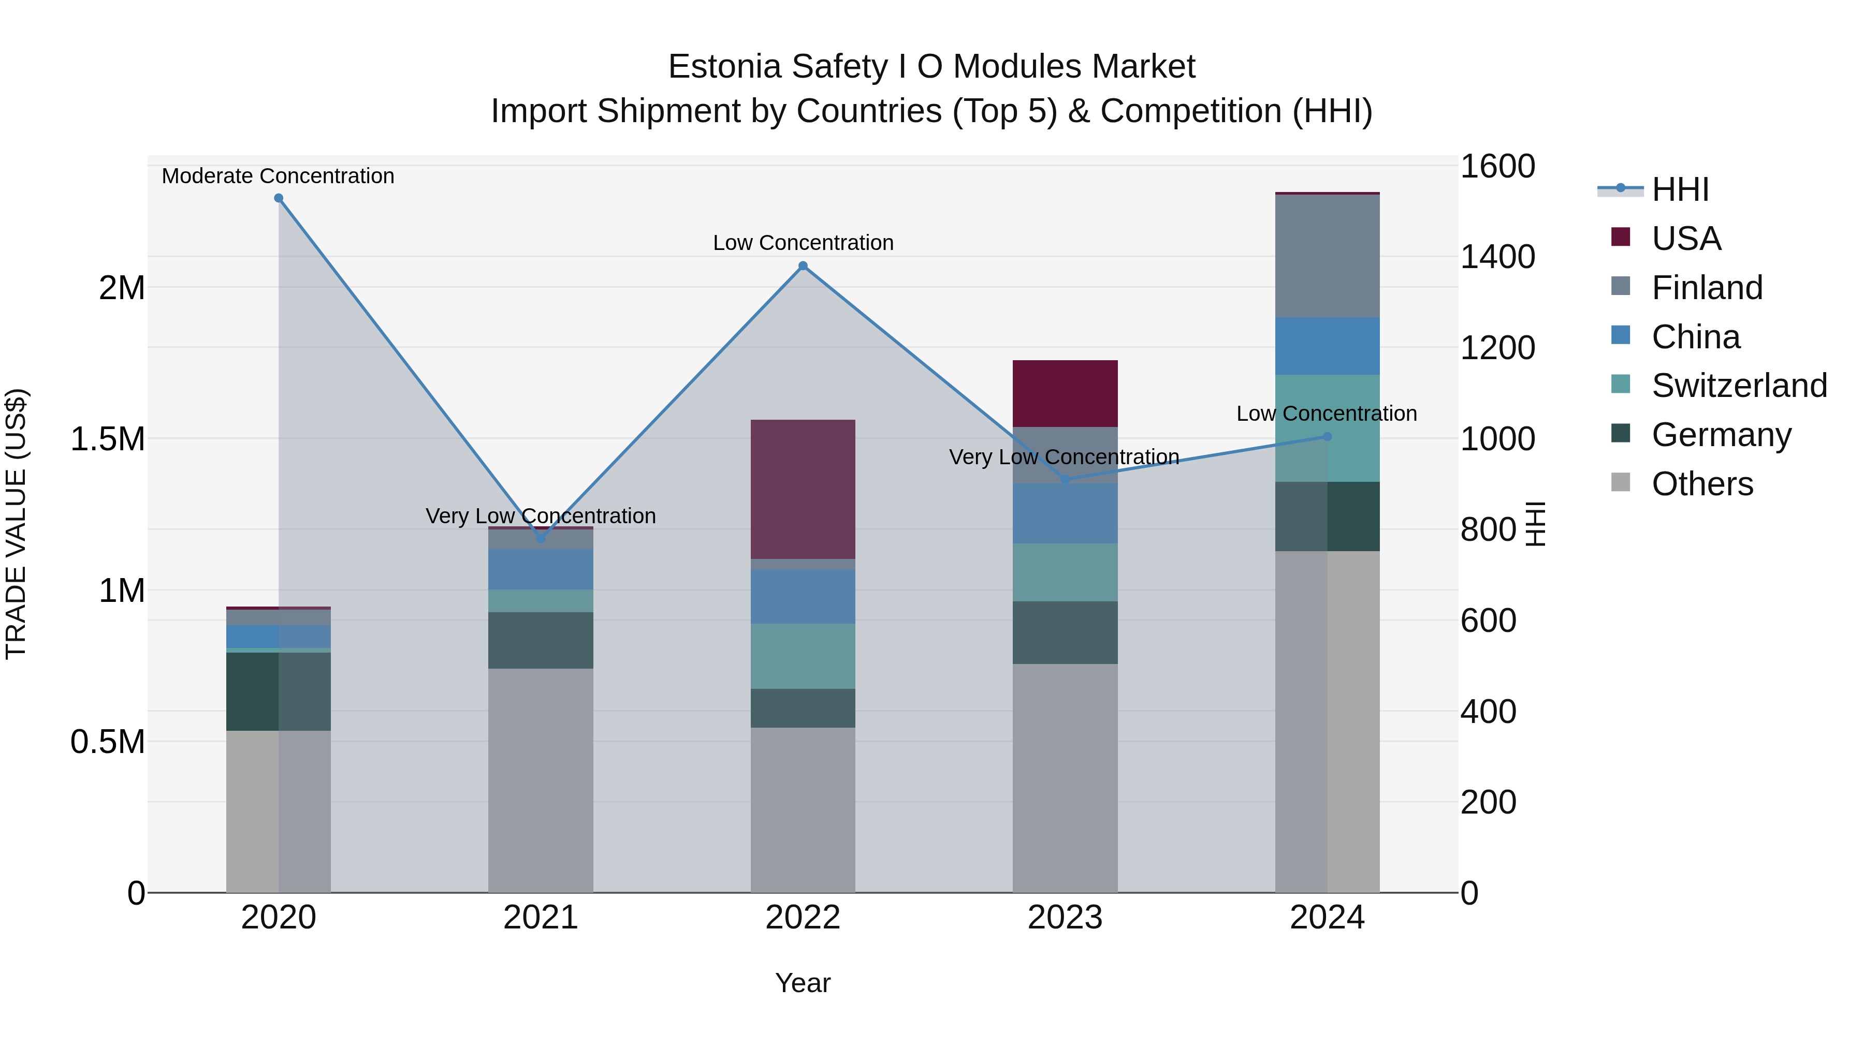
Task: Toggle the HHI line legend entry
Action: point(1654,189)
